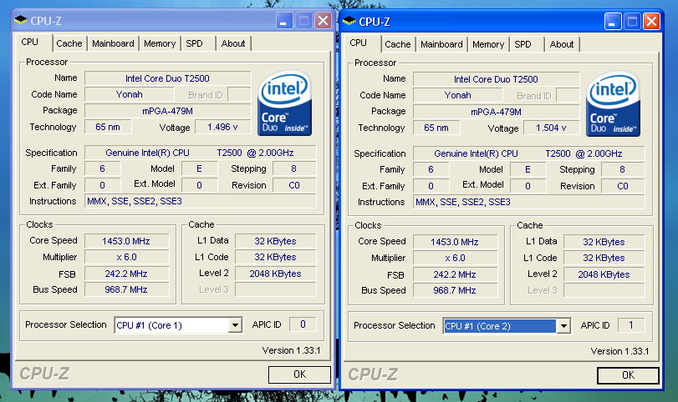Click Stepping value '8' in right window
The image size is (678, 402).
[623, 170]
